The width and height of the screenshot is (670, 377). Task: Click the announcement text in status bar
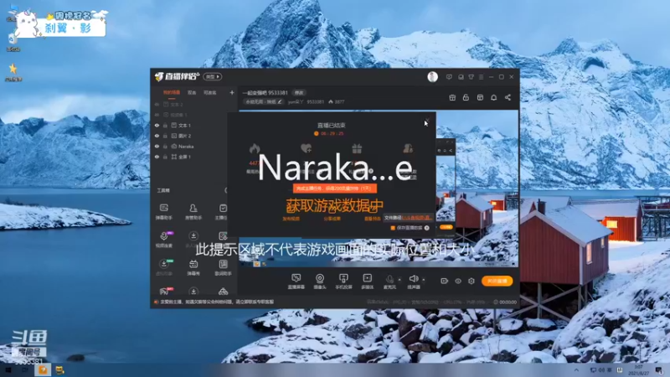217,302
